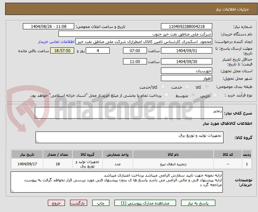
Task: Click the چاپ print button
Action: pyautogui.click(x=101, y=203)
